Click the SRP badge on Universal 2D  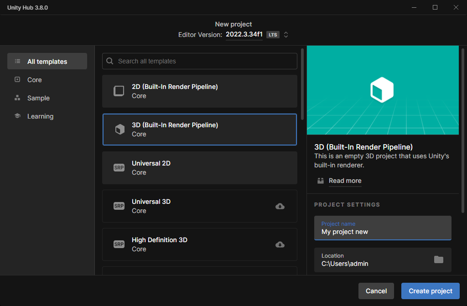click(119, 167)
